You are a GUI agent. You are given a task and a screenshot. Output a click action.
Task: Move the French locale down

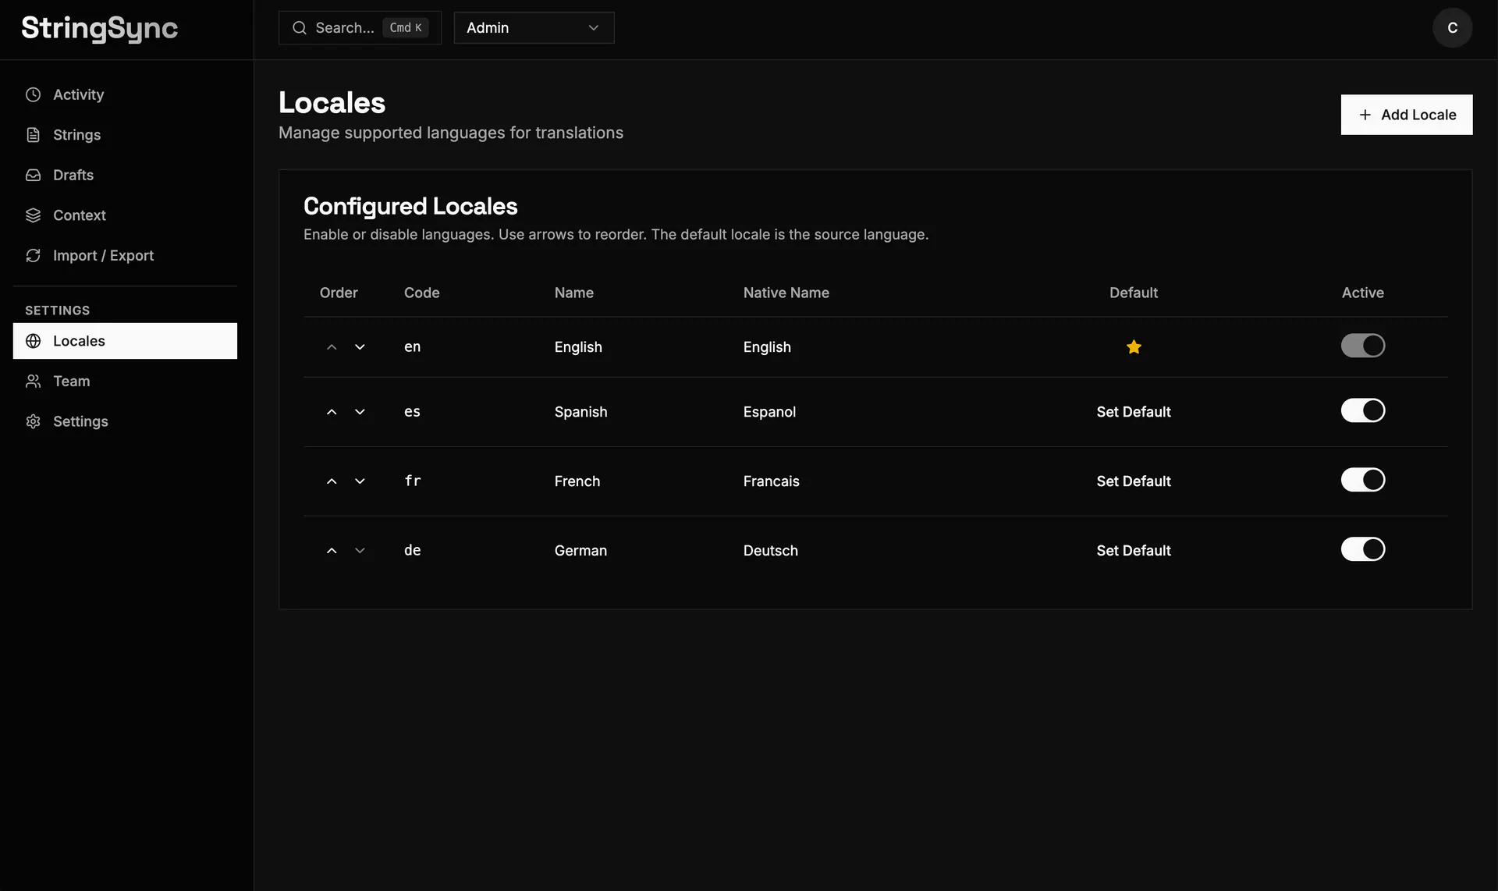[360, 481]
